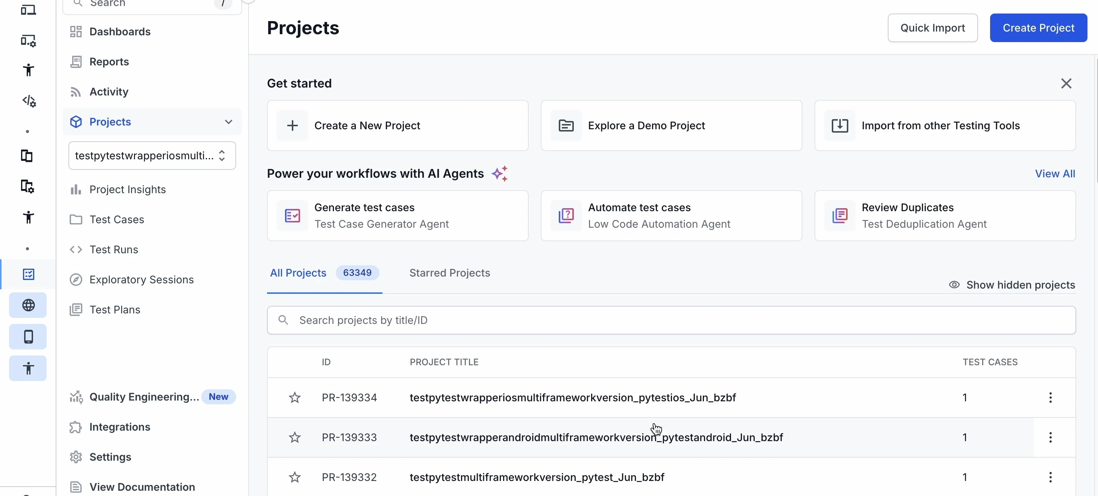
Task: Click the PR-139333 ID cell
Action: pyautogui.click(x=349, y=437)
